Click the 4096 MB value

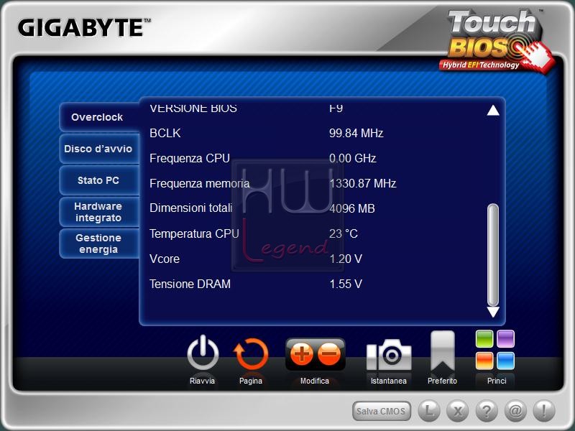pyautogui.click(x=352, y=208)
